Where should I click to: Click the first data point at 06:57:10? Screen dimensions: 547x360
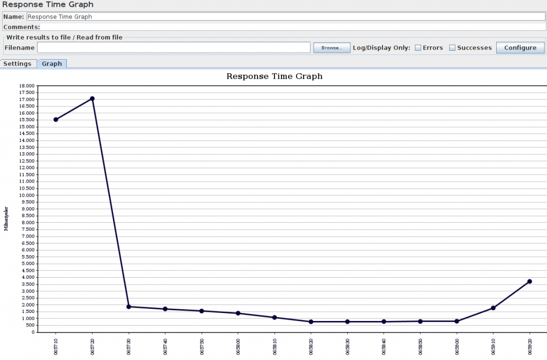pyautogui.click(x=56, y=119)
